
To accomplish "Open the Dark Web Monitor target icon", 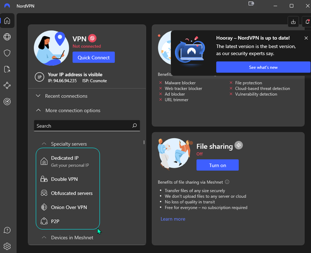I will point(7,102).
